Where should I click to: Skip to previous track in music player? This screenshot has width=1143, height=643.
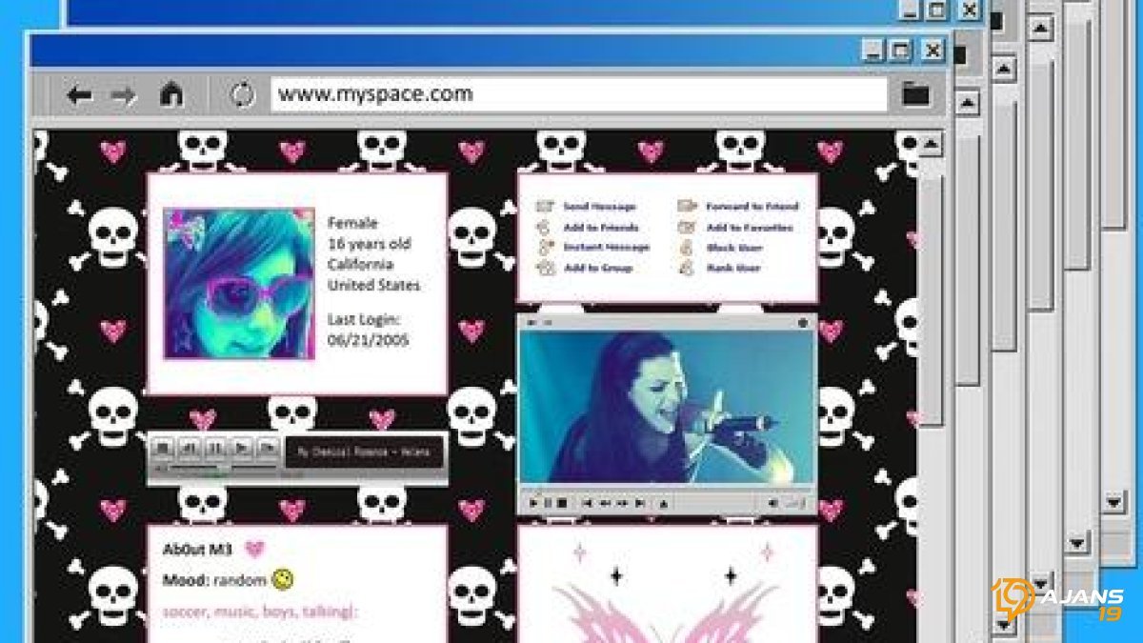click(190, 448)
